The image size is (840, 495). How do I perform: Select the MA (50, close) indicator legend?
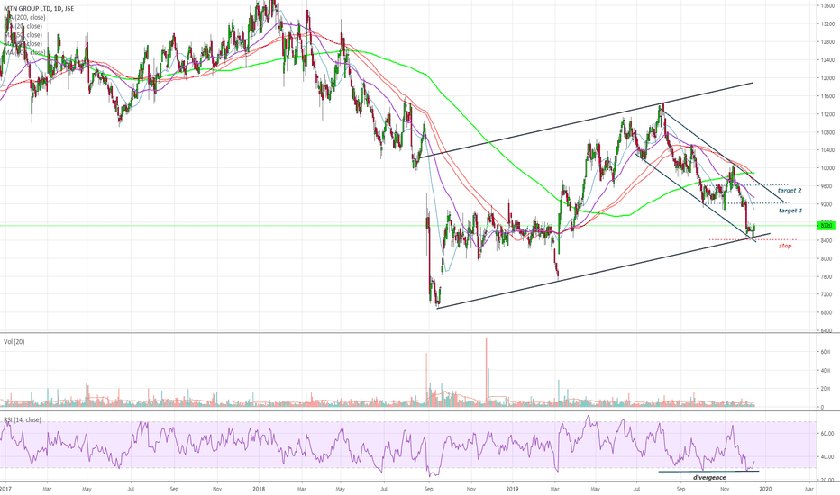(x=23, y=35)
